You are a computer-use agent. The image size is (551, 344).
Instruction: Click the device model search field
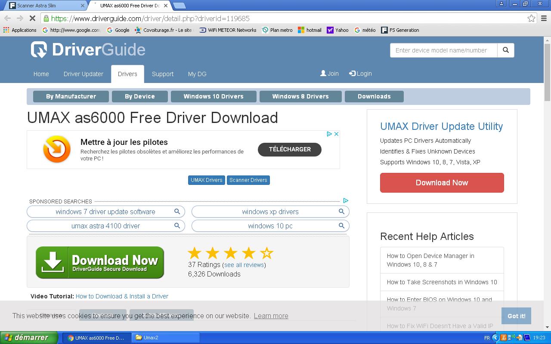[x=444, y=50]
